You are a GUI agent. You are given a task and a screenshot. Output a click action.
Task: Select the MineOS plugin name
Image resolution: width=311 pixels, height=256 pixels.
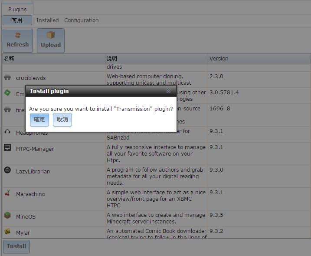point(26,216)
